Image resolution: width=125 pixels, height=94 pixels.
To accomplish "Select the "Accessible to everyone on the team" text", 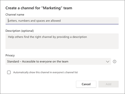I will [45, 61].
